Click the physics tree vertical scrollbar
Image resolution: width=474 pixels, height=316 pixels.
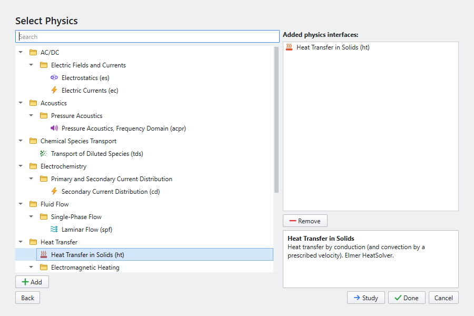(276, 120)
